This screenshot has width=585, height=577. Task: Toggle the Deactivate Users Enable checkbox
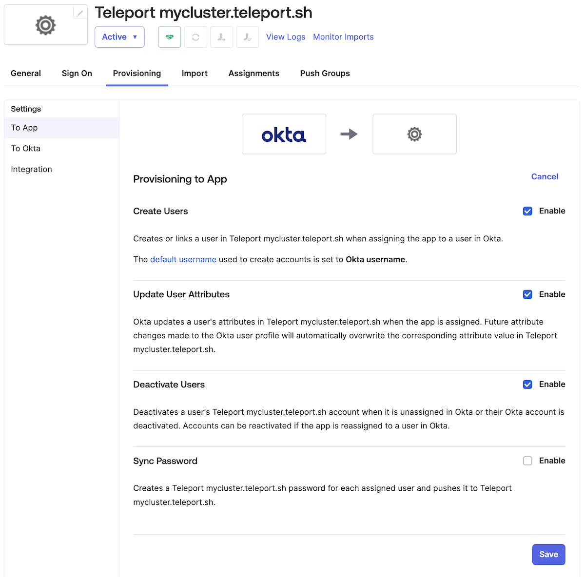point(527,385)
